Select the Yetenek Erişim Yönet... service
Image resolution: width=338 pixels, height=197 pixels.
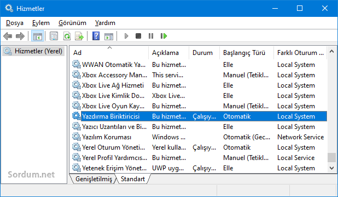pyautogui.click(x=200, y=168)
